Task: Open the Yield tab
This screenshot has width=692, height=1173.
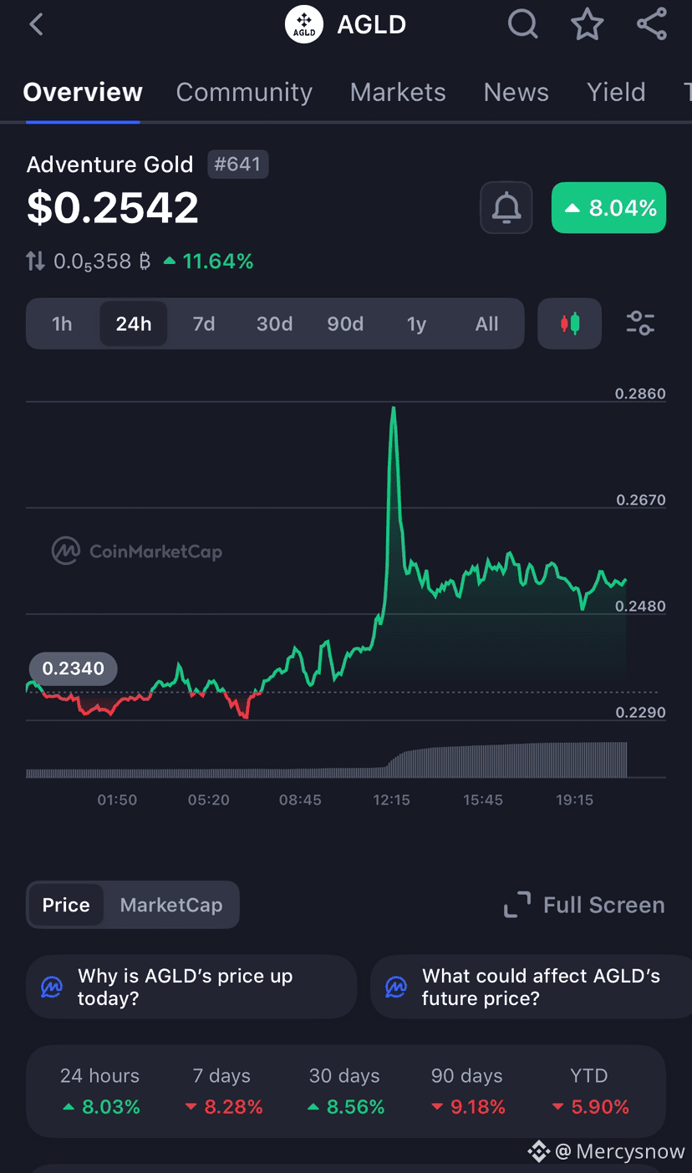Action: tap(616, 92)
